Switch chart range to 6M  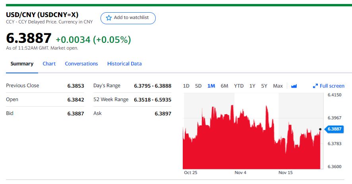(224, 86)
